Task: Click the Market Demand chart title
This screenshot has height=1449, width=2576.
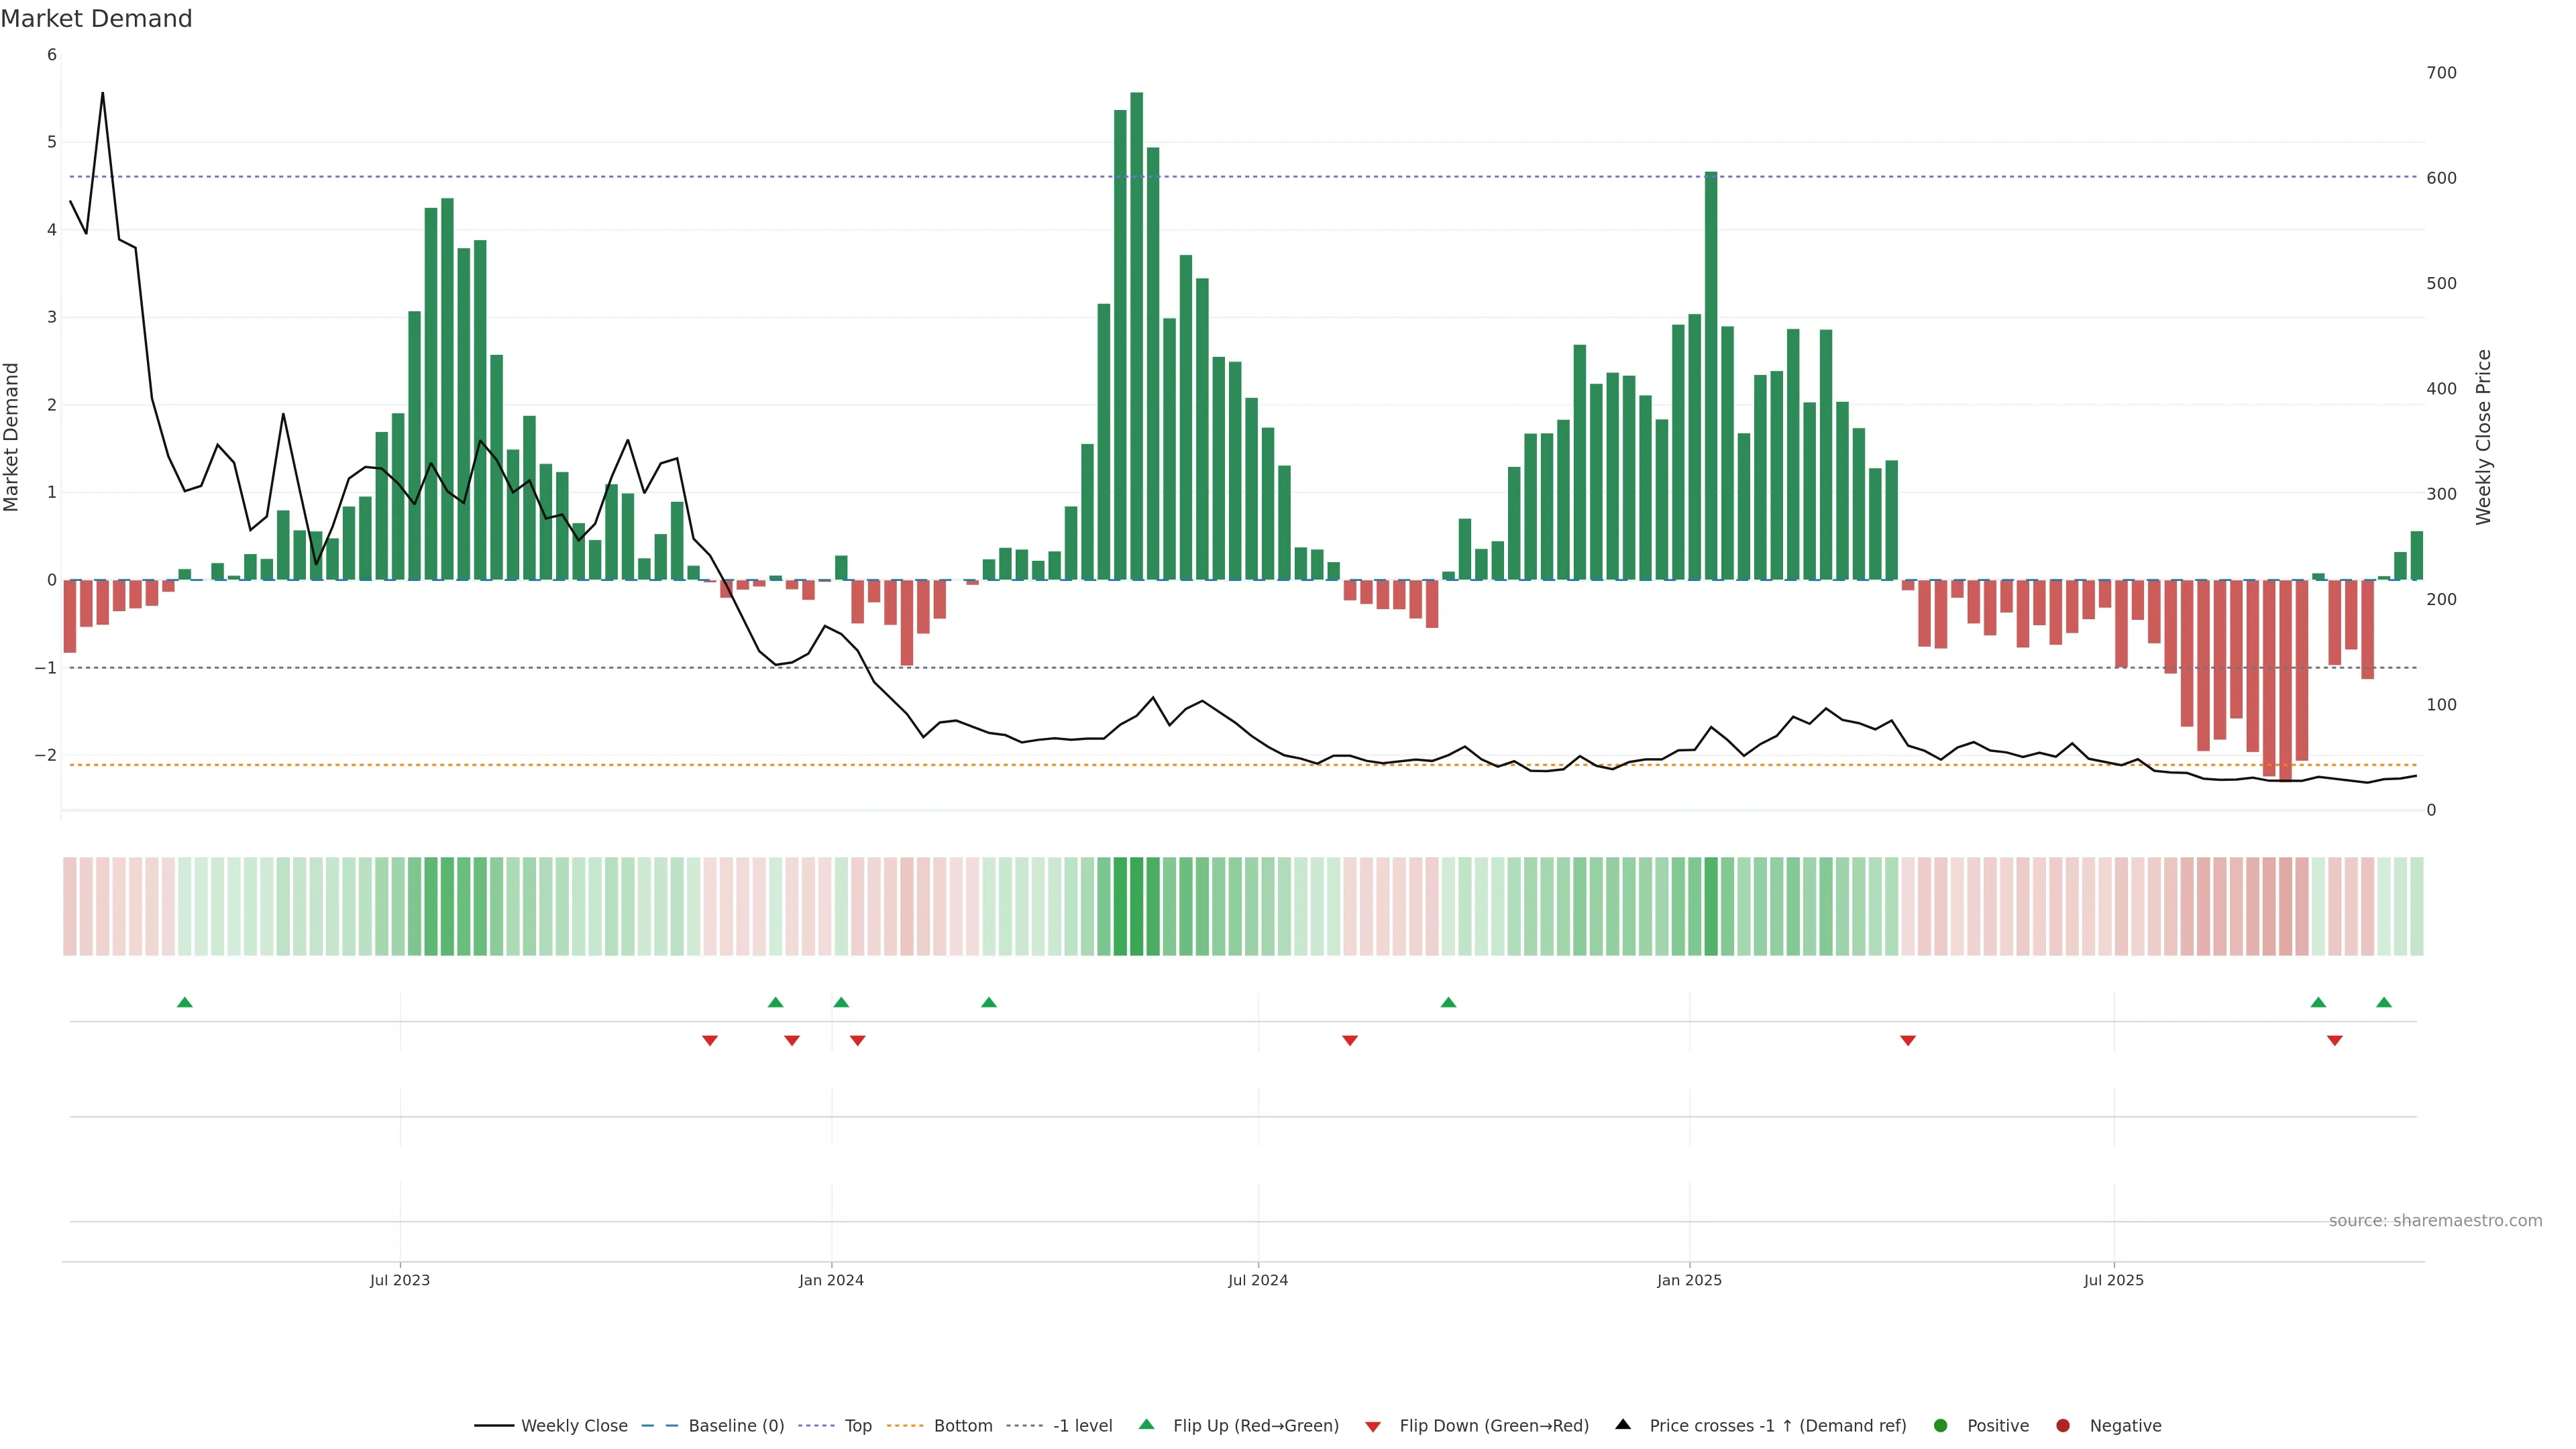Action: coord(96,19)
